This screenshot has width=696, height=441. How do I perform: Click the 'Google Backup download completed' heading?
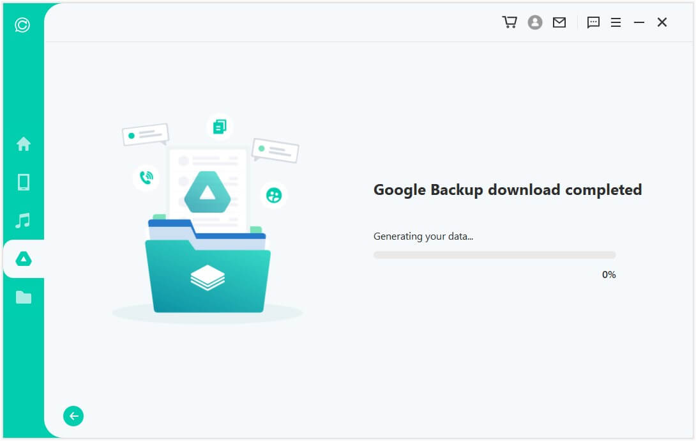click(x=508, y=190)
